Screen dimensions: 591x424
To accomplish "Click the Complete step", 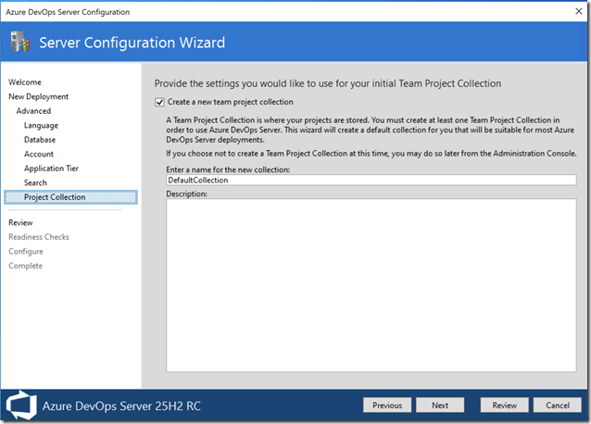I will tap(26, 266).
